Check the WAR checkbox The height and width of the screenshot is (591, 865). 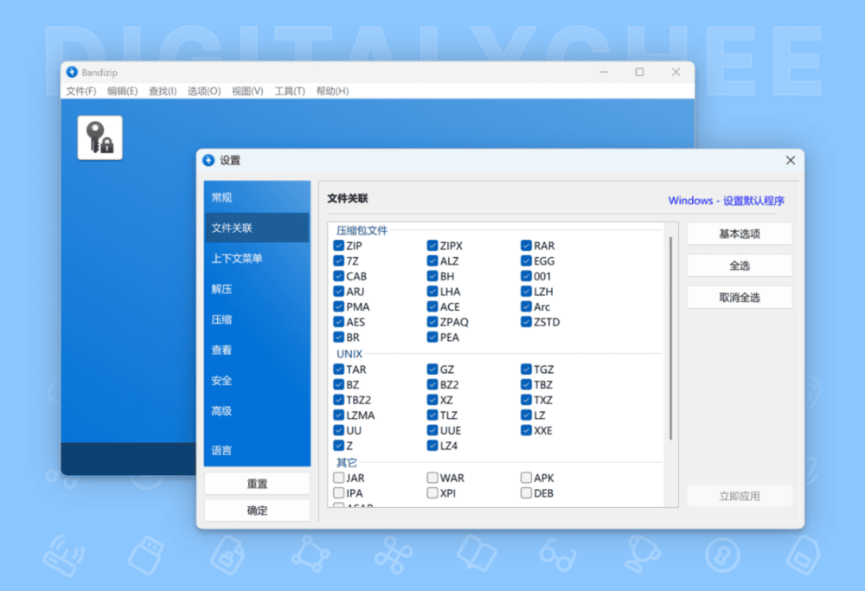[432, 478]
